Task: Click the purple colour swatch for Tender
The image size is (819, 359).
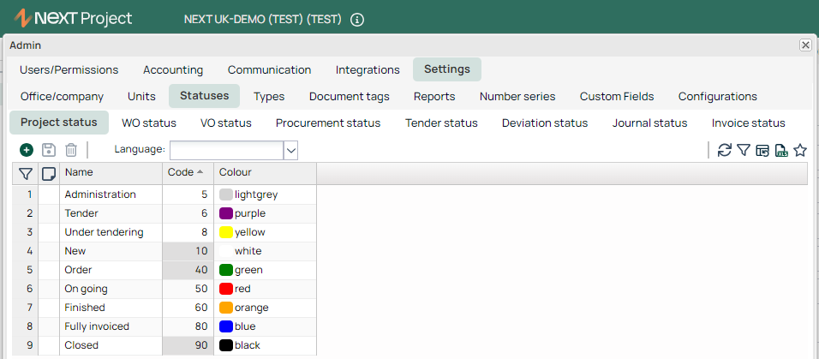Action: (x=225, y=213)
